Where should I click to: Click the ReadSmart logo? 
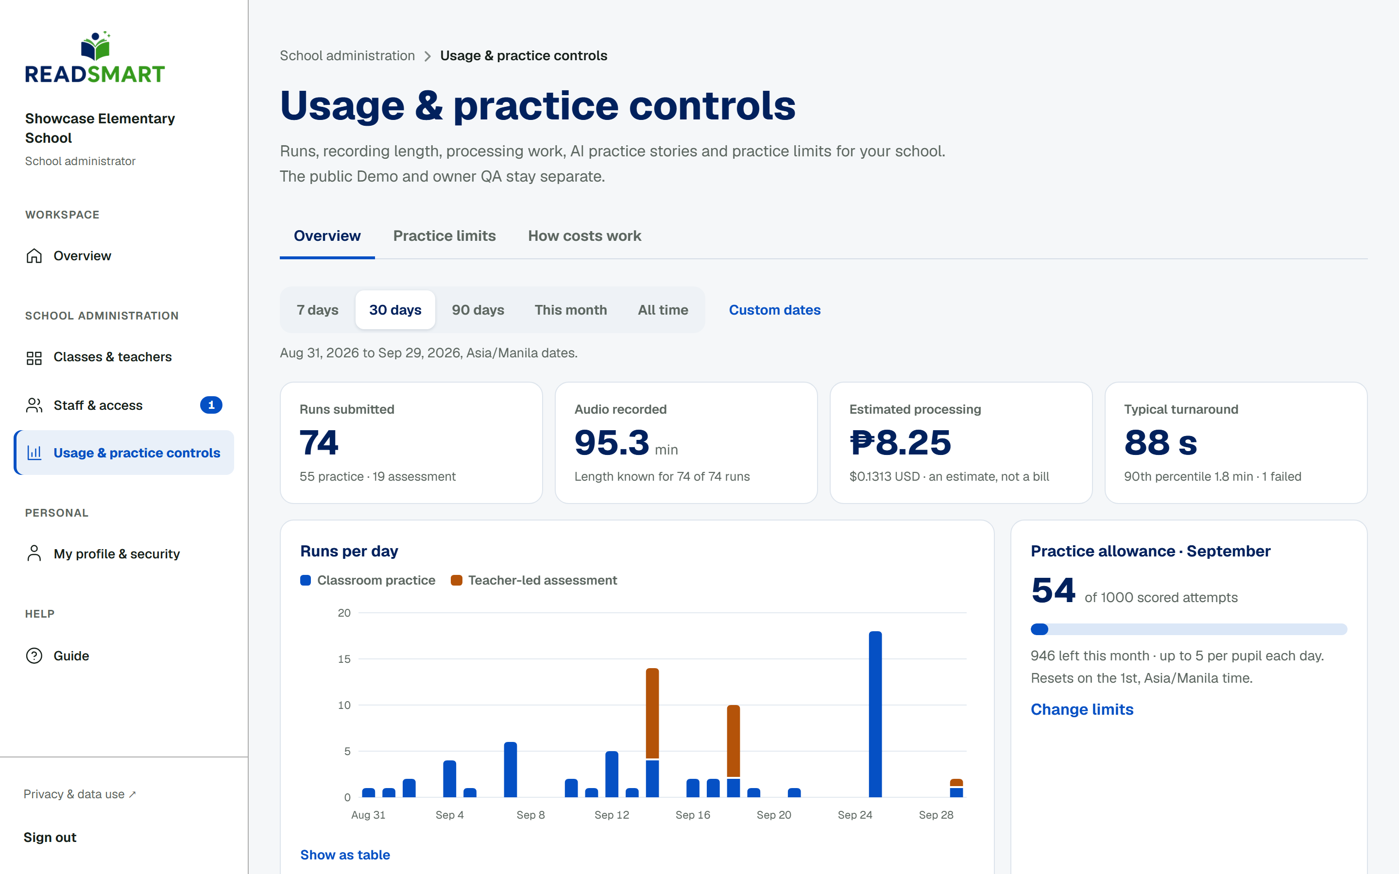coord(95,57)
